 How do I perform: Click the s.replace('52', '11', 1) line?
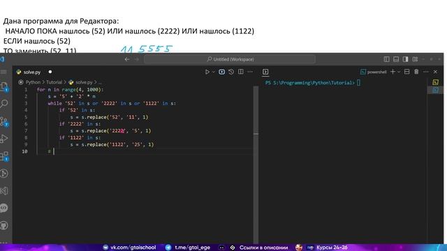point(109,117)
